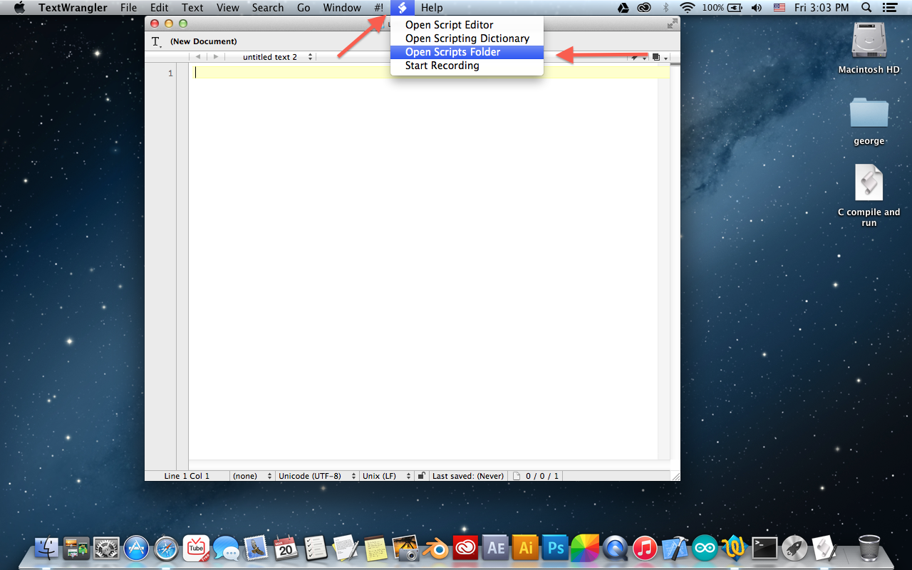Select the C compile and run script file
The image size is (912, 570).
point(869,196)
